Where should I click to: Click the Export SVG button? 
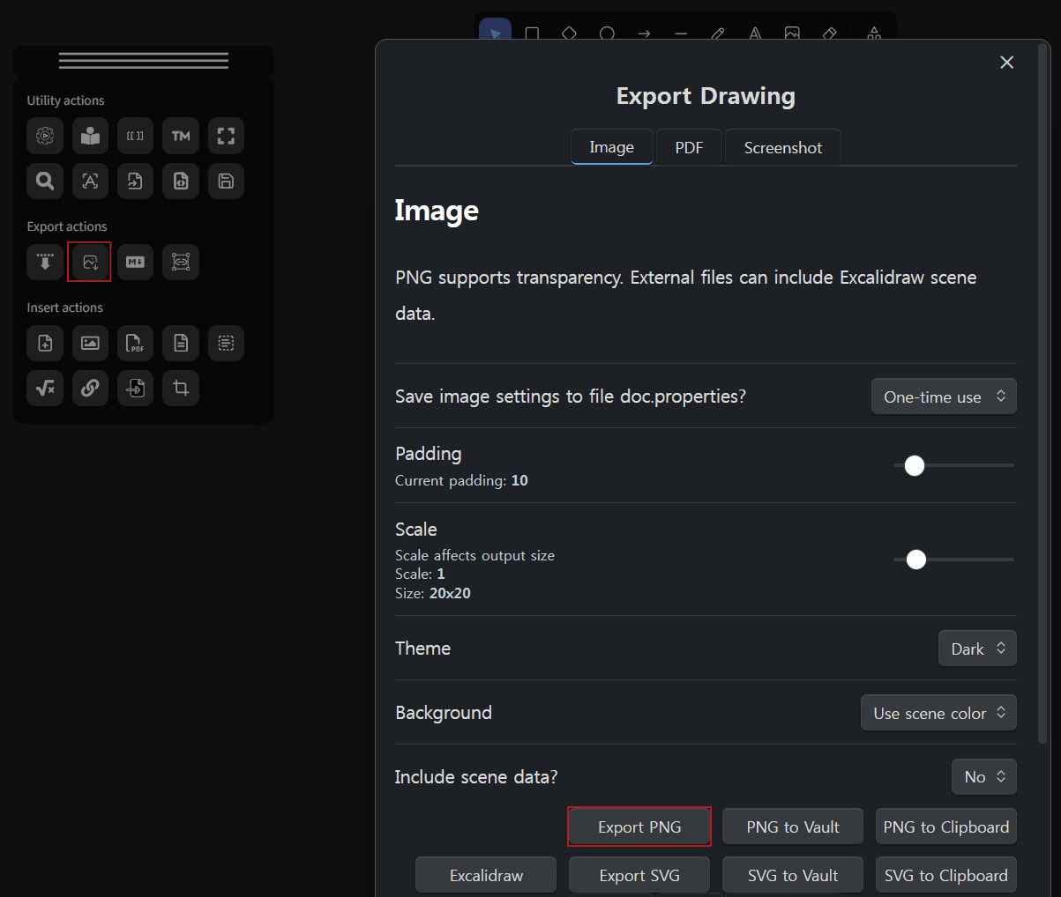point(639,875)
